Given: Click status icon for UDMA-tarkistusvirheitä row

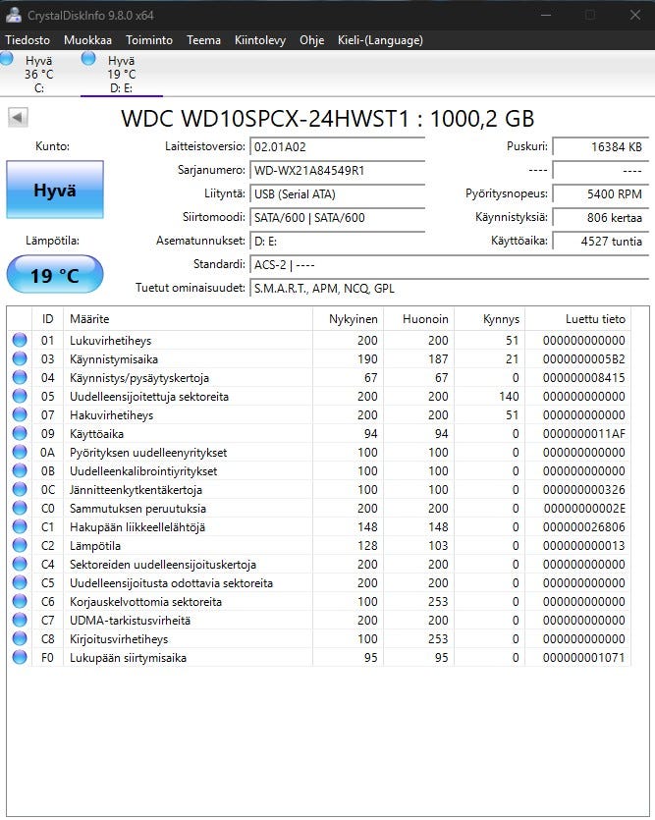Looking at the screenshot, I should tap(20, 620).
